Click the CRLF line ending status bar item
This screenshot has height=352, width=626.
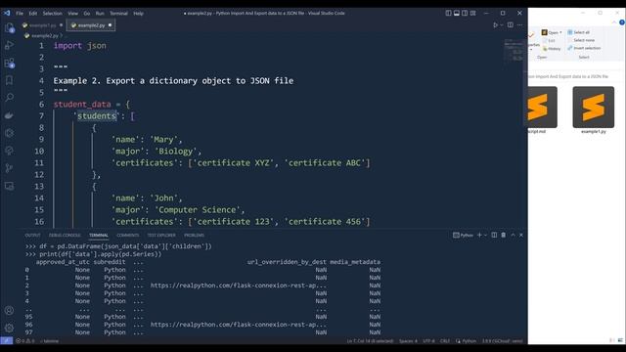tap(445, 341)
